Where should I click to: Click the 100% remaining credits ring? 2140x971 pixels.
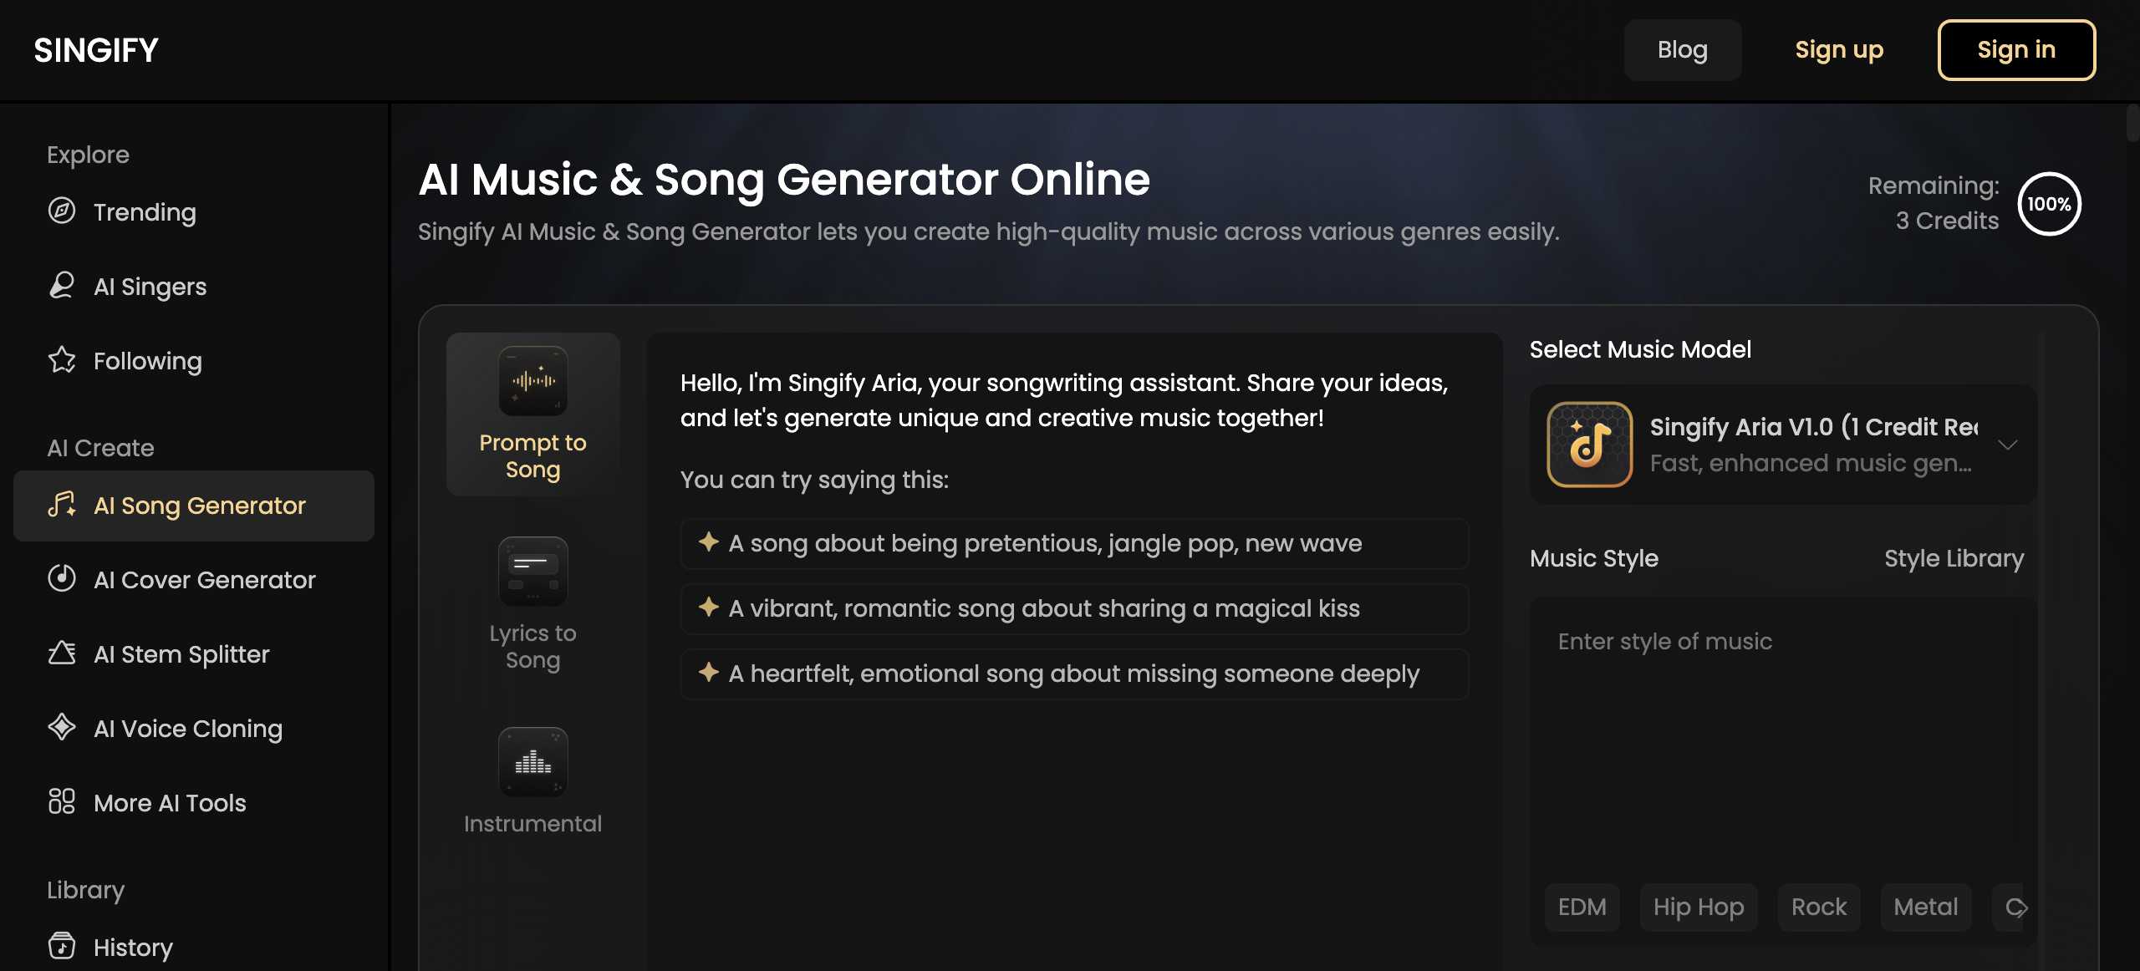[2048, 204]
